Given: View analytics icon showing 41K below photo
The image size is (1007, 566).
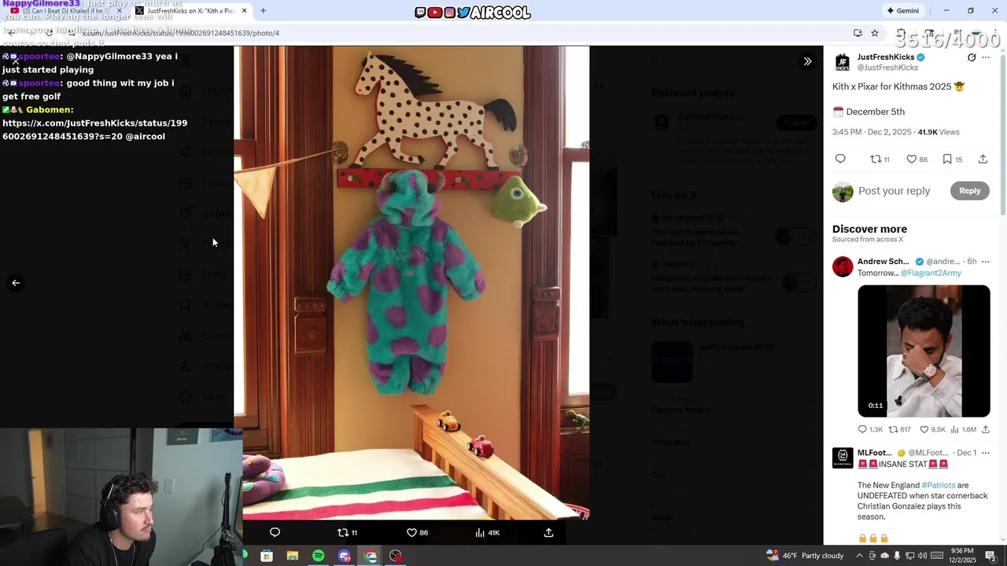Looking at the screenshot, I should pyautogui.click(x=488, y=532).
